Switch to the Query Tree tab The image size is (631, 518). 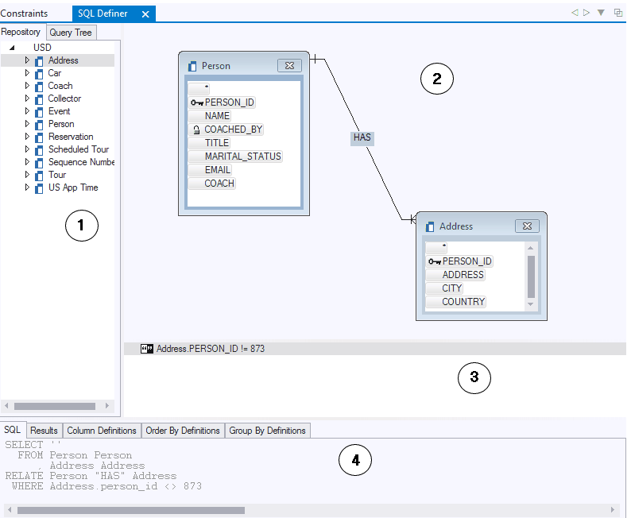click(x=71, y=33)
